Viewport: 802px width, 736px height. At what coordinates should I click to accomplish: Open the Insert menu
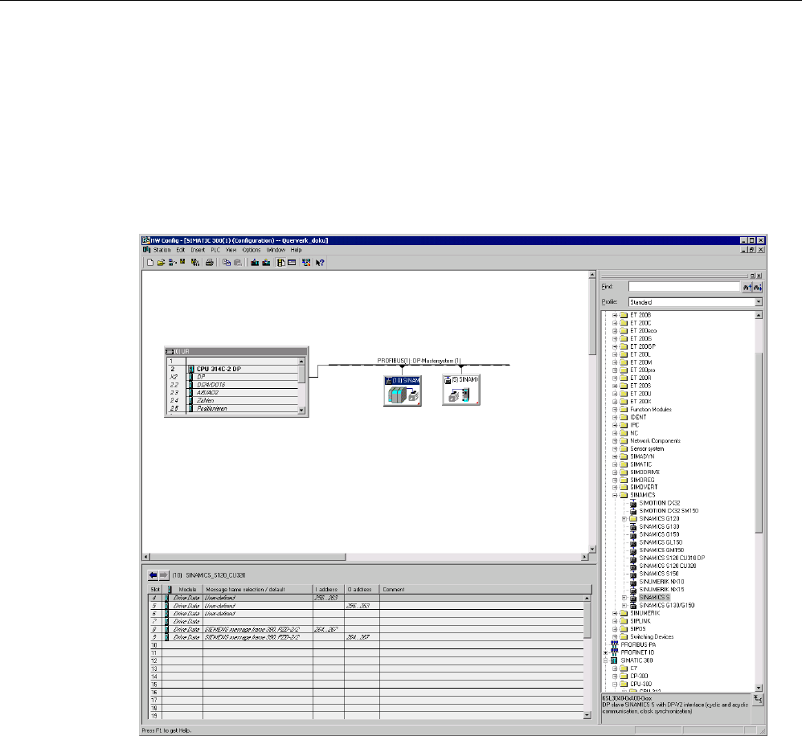[198, 250]
